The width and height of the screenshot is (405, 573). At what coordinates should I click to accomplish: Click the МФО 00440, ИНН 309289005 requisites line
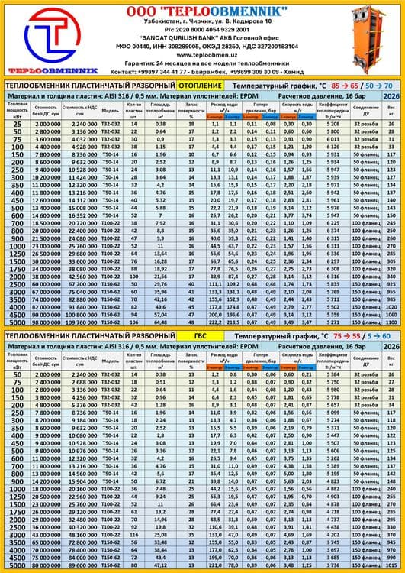[x=207, y=47]
